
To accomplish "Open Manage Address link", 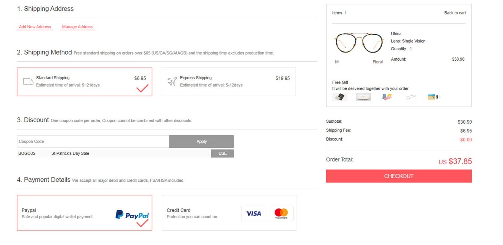I will [77, 27].
